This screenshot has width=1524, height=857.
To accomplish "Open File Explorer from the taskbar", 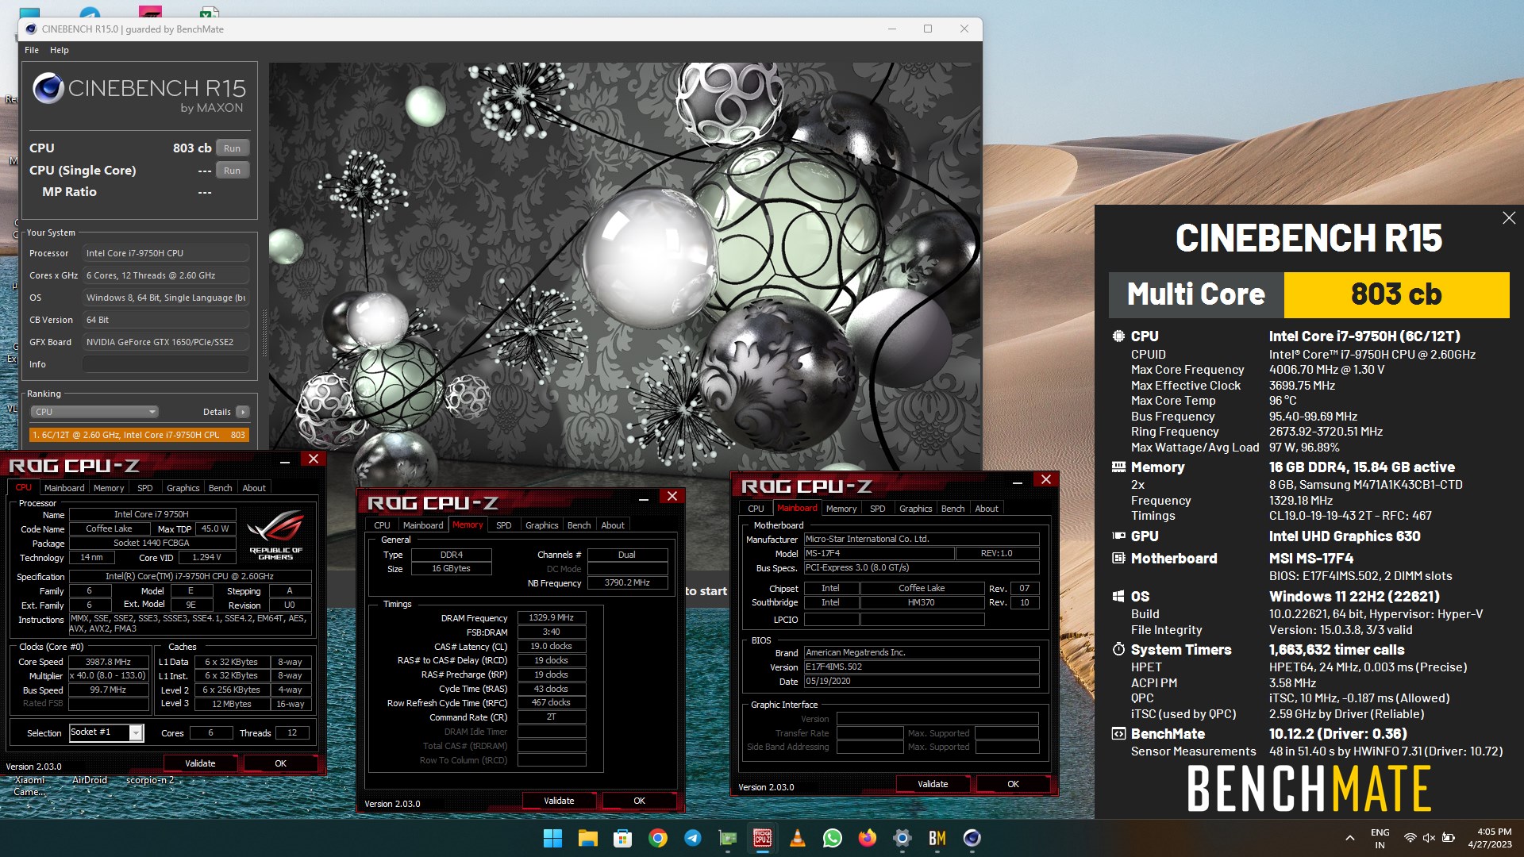I will pyautogui.click(x=587, y=838).
